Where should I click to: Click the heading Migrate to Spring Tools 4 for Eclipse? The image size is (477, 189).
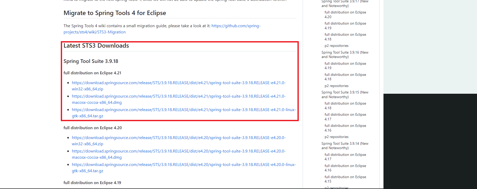tap(115, 13)
